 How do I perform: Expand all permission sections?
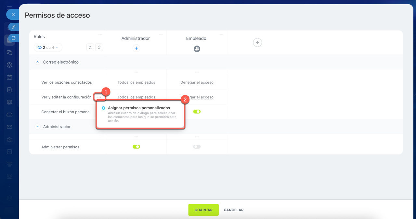[x=99, y=47]
